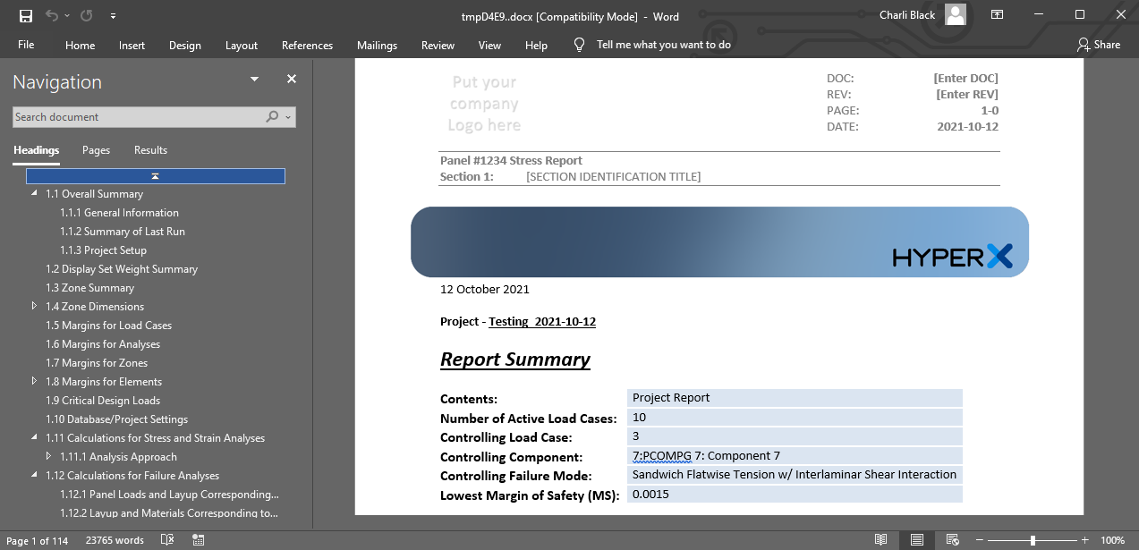Switch to Print Layout view
The image size is (1139, 550).
917,540
